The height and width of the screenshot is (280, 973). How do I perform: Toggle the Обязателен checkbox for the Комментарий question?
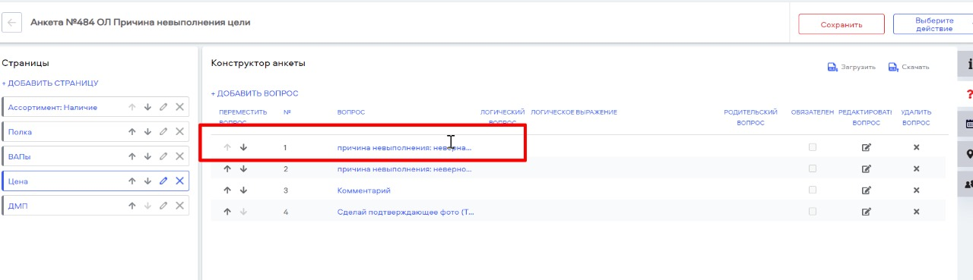point(813,190)
